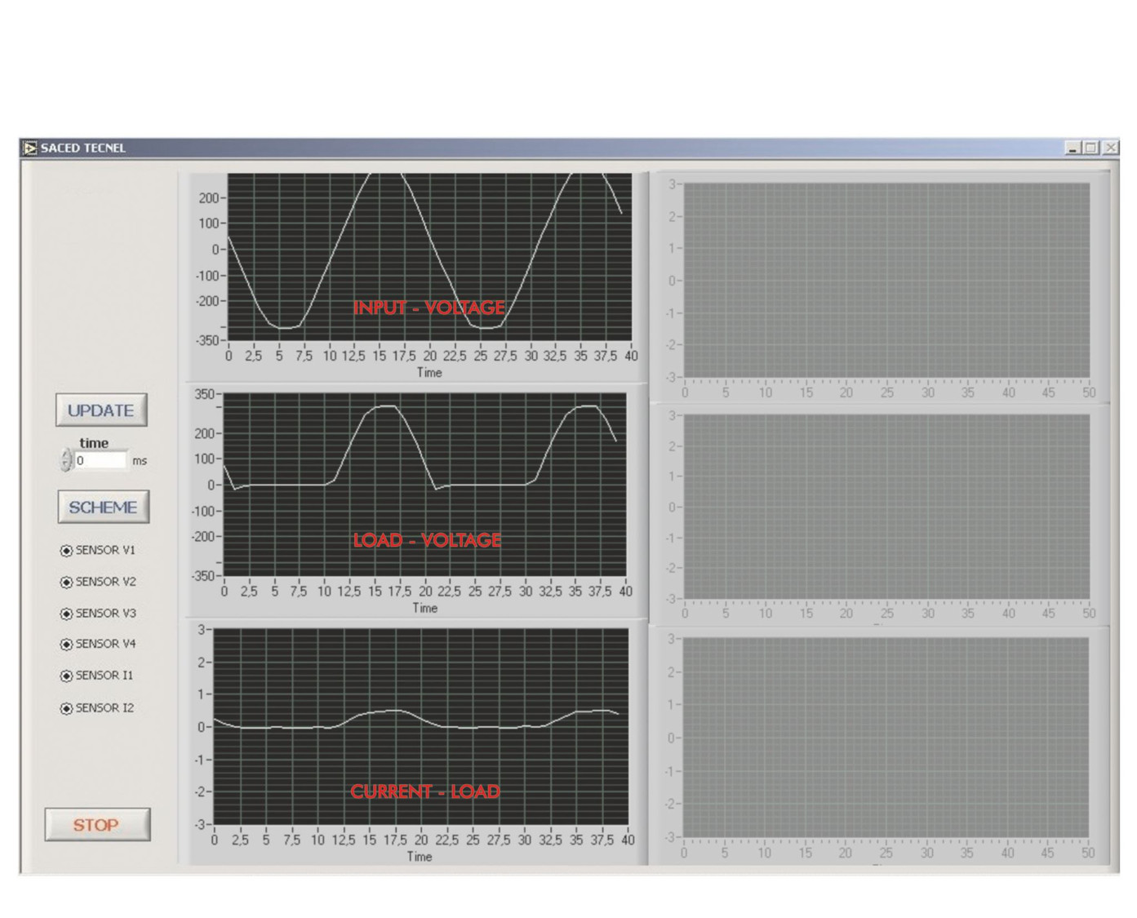The width and height of the screenshot is (1137, 918).
Task: Click the LOAD - VOLTAGE graph
Action: click(424, 485)
